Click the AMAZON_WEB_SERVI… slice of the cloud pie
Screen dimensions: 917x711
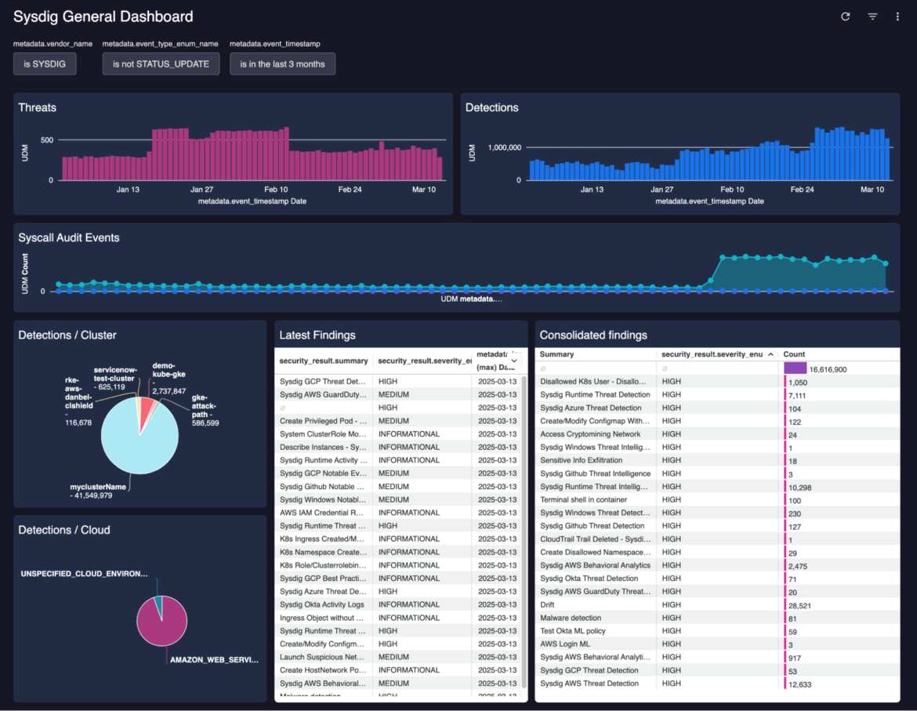pyautogui.click(x=161, y=626)
